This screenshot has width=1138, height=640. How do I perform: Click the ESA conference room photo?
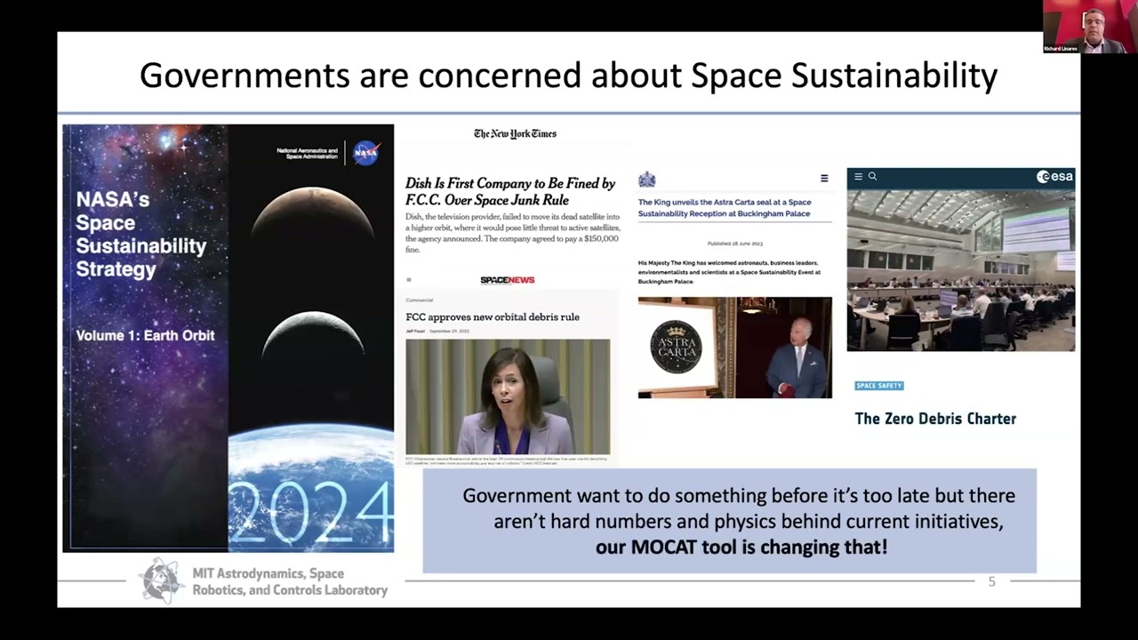click(960, 269)
